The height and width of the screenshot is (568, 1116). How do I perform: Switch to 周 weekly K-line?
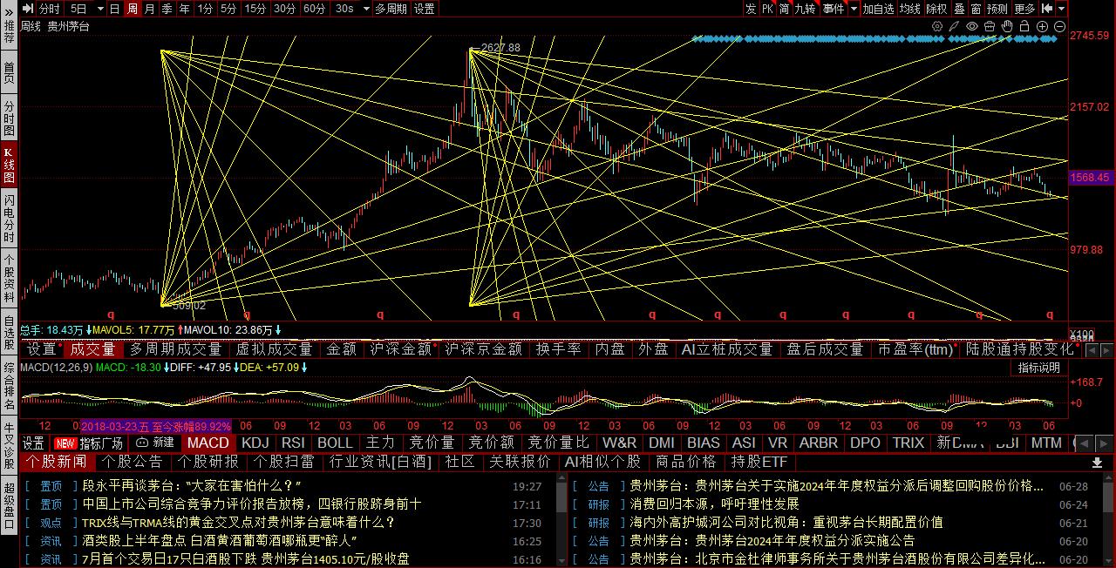coord(132,8)
